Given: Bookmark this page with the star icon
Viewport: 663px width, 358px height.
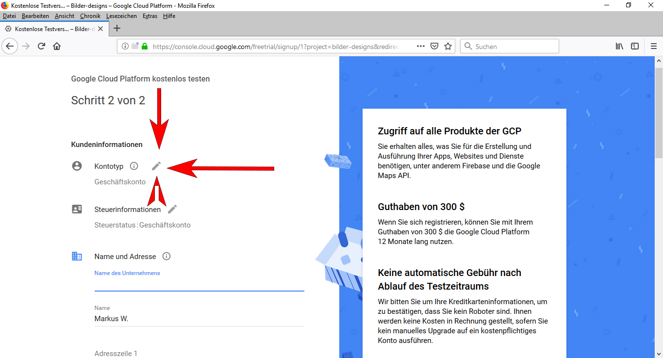Looking at the screenshot, I should coord(448,46).
